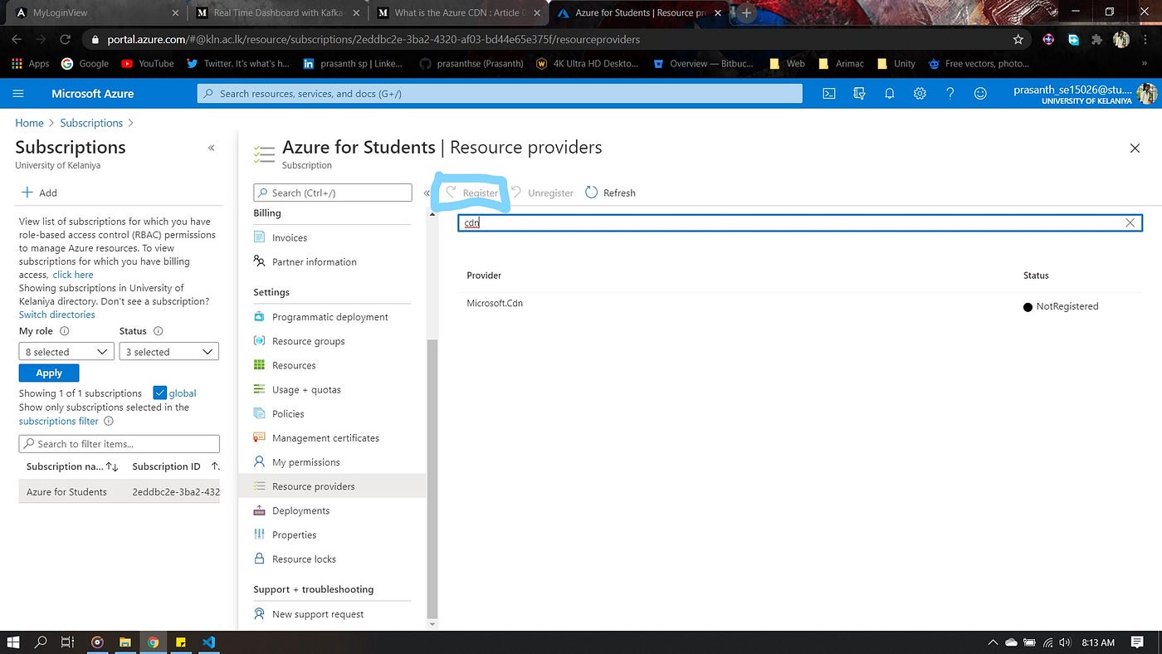Switch to the What is the Azure CDN tab
1162x654 pixels.
coord(458,12)
